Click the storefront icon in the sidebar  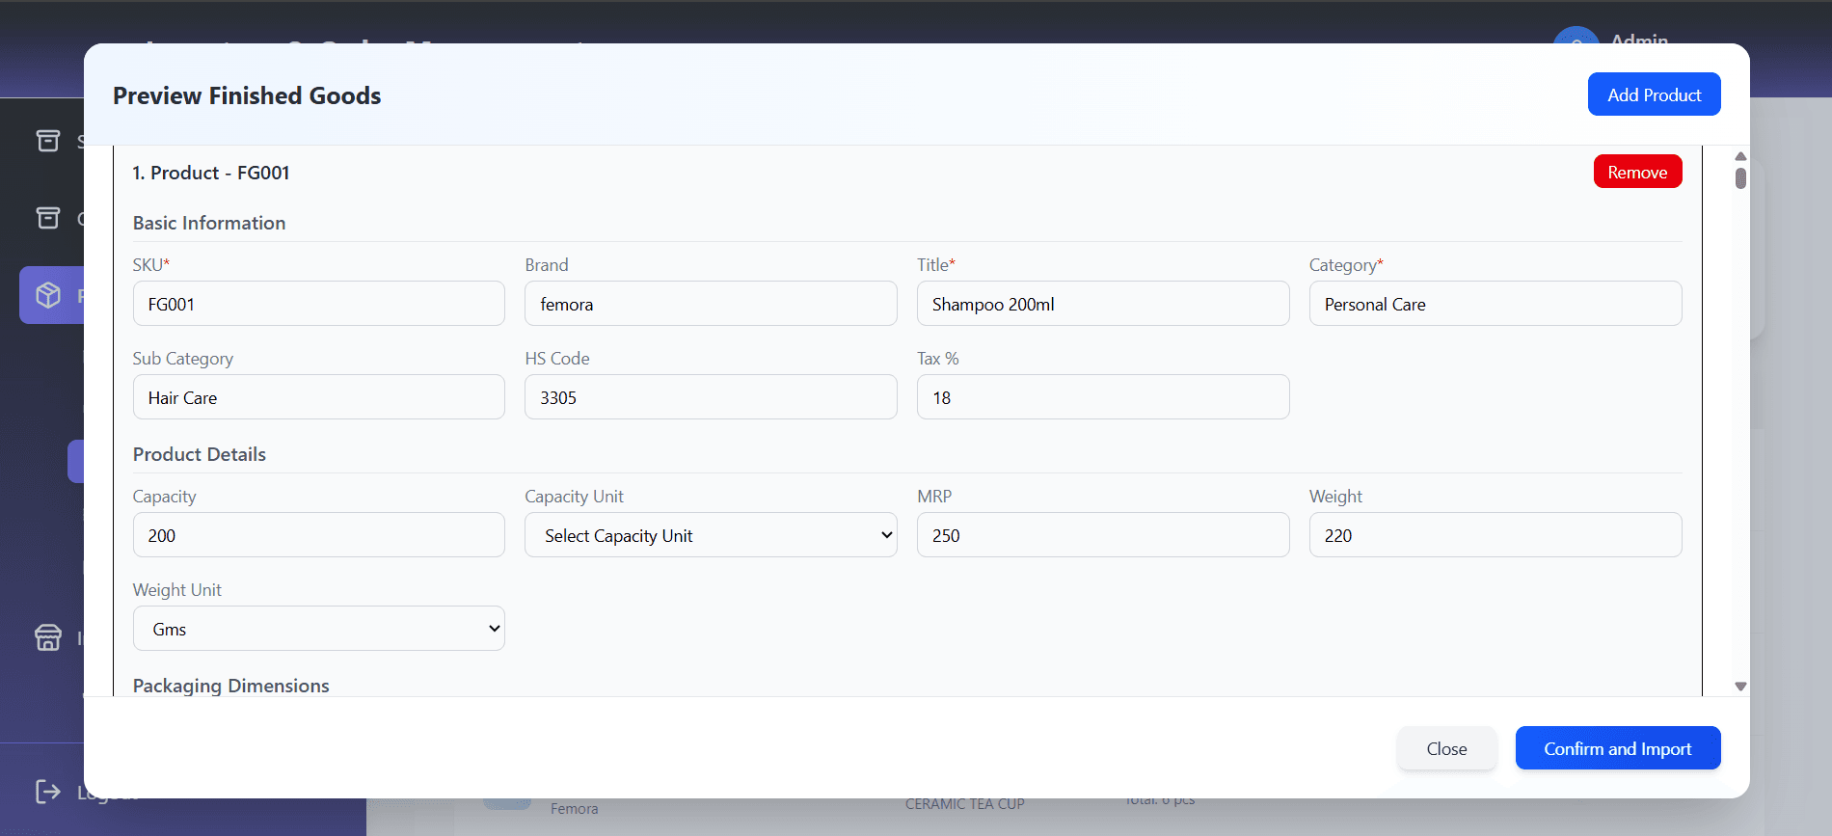coord(48,637)
